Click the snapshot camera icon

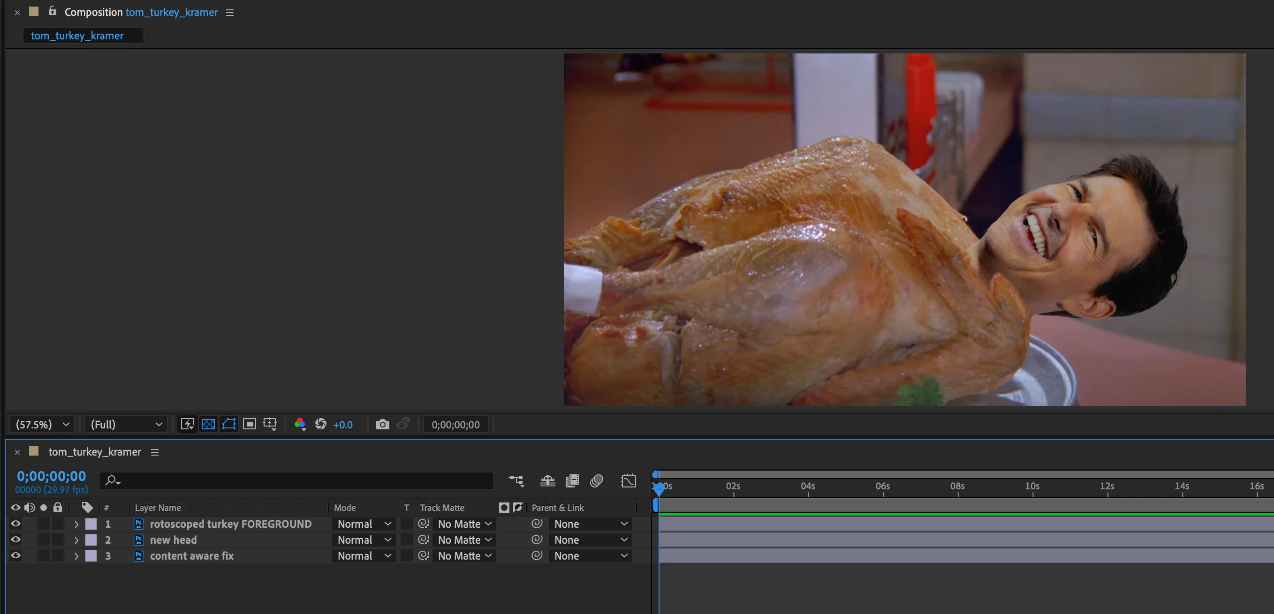point(382,424)
